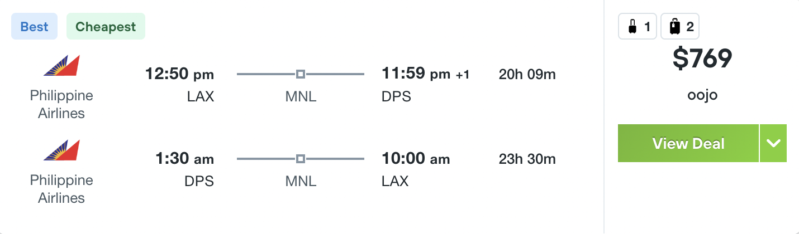799x234 pixels.
Task: Click the carry-on bag icon
Action: [633, 27]
